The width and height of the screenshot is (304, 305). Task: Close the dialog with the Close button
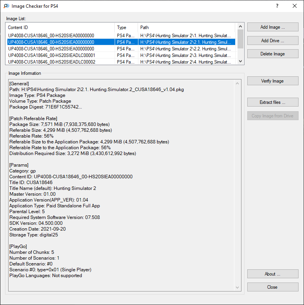[x=273, y=287]
